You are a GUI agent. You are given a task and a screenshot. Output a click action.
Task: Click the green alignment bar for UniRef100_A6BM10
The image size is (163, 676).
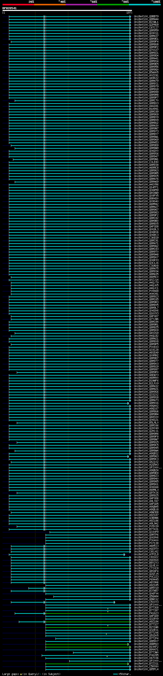point(87,644)
